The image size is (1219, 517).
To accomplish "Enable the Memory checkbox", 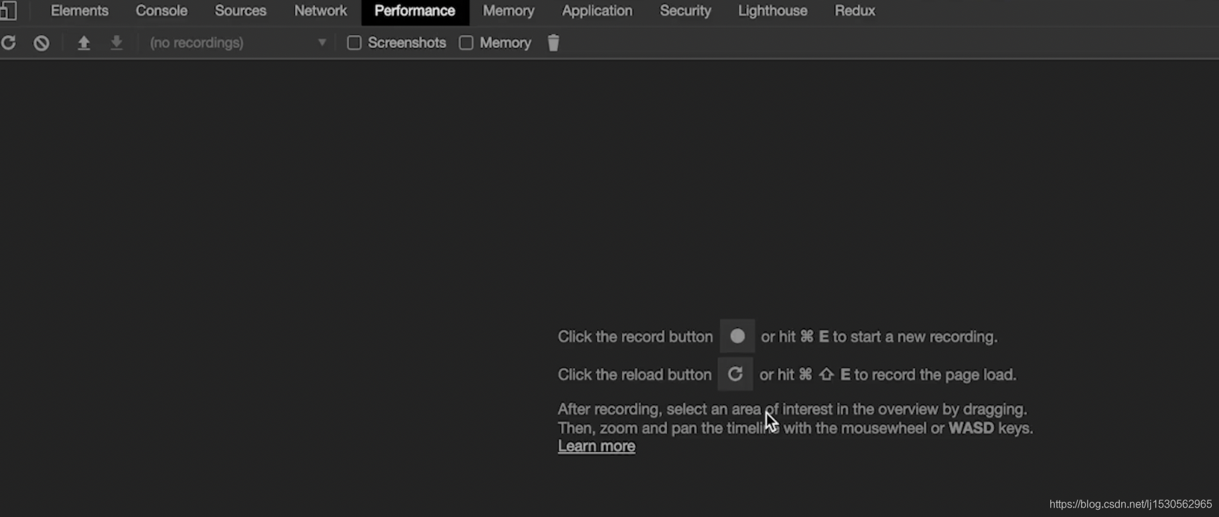I will [466, 43].
